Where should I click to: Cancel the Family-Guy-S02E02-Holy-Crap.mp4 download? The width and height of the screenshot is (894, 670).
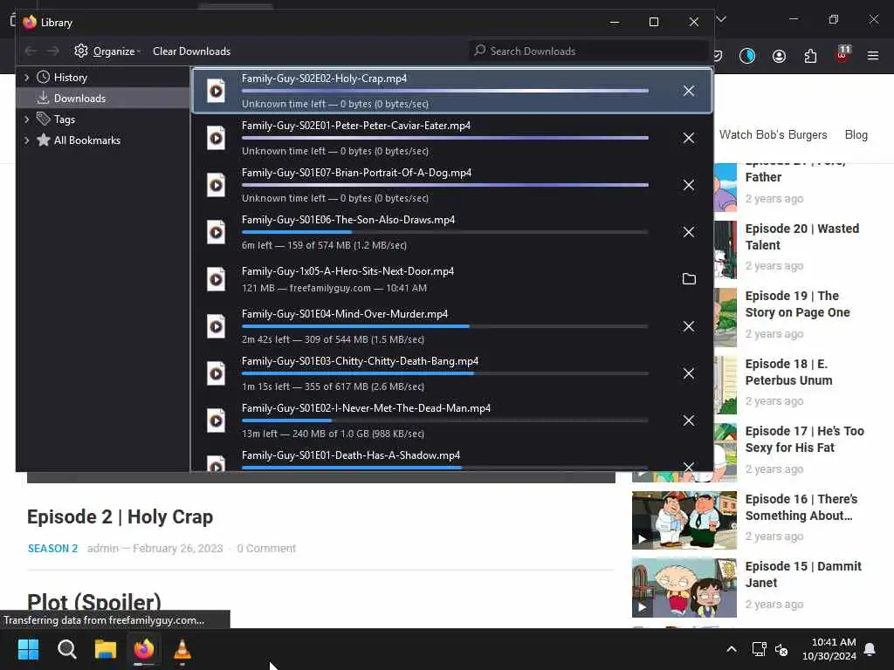pyautogui.click(x=689, y=91)
